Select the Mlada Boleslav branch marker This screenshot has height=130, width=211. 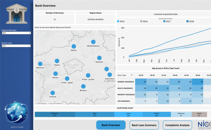pos(93,42)
